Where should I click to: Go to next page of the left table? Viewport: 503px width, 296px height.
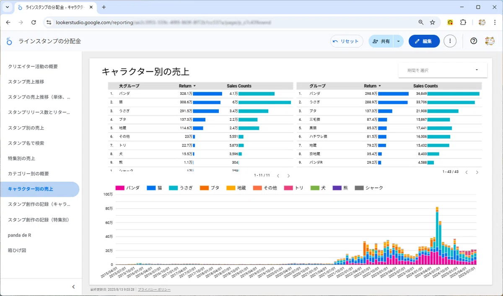(x=288, y=176)
